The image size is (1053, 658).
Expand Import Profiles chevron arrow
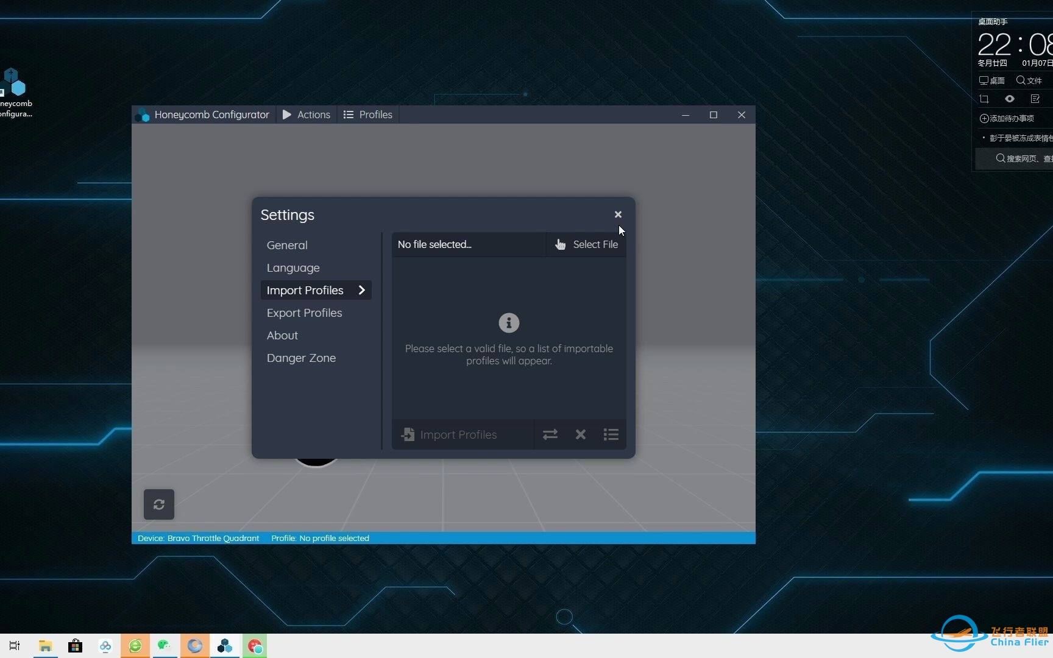click(x=362, y=290)
